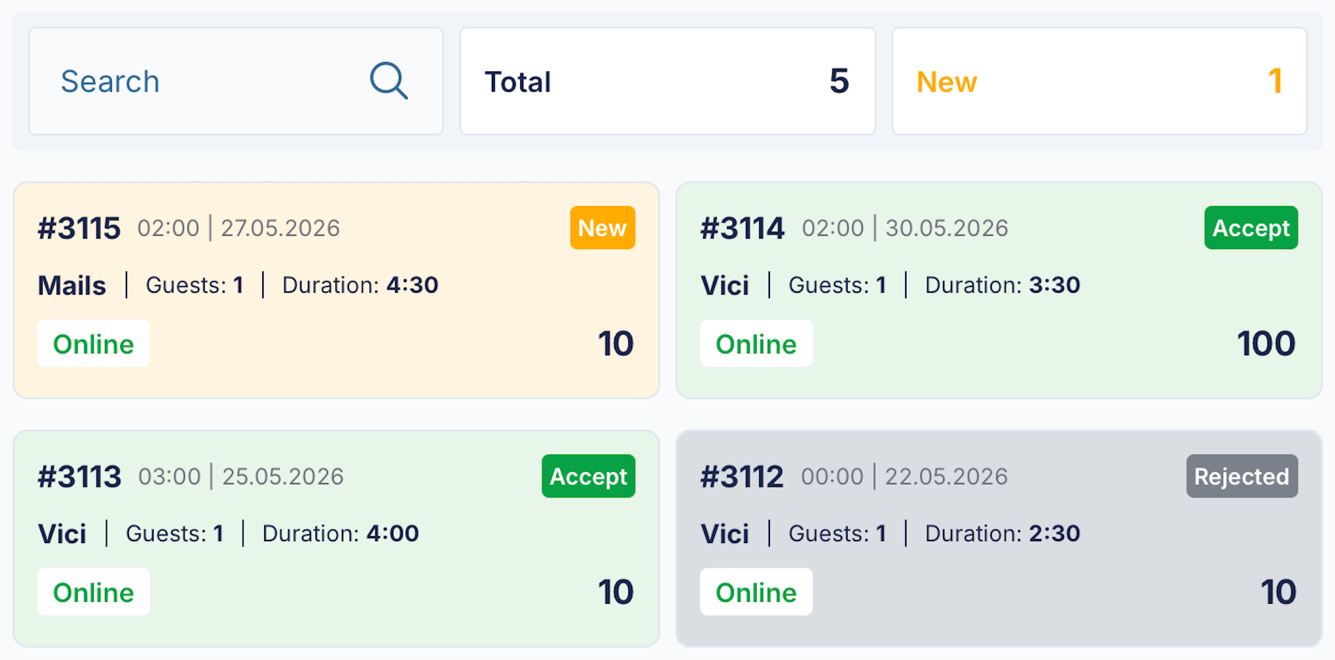
Task: Click the amount 10 on booking #3112
Action: 1278,592
